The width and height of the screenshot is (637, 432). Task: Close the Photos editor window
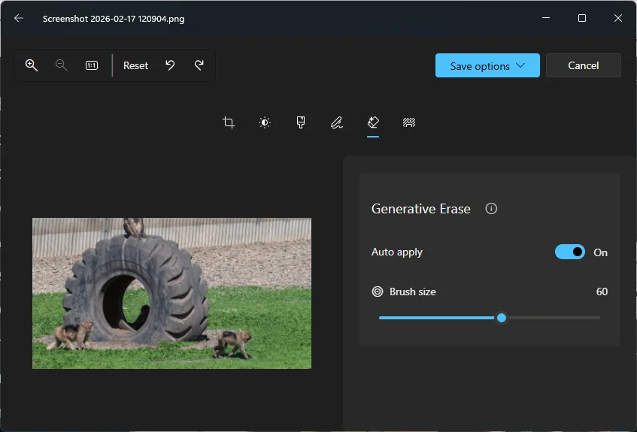point(618,18)
